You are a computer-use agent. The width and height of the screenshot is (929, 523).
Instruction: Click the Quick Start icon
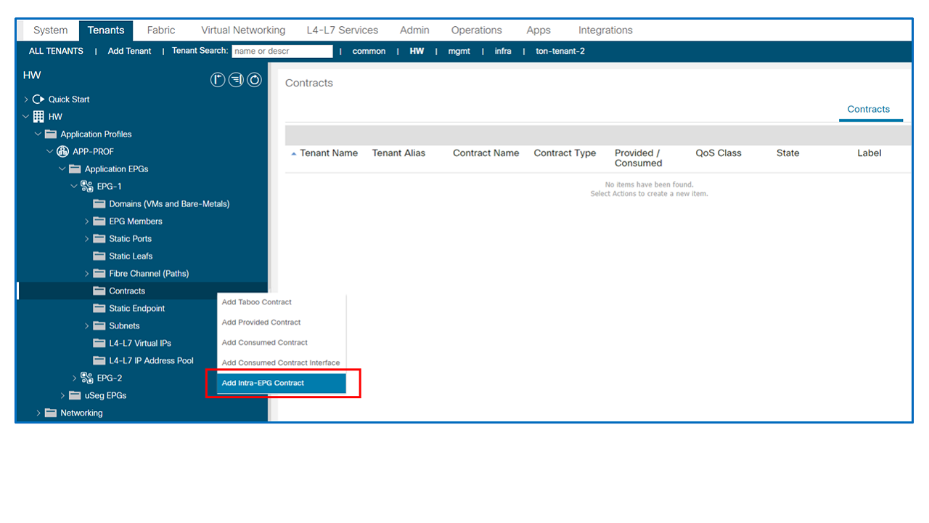pos(38,100)
